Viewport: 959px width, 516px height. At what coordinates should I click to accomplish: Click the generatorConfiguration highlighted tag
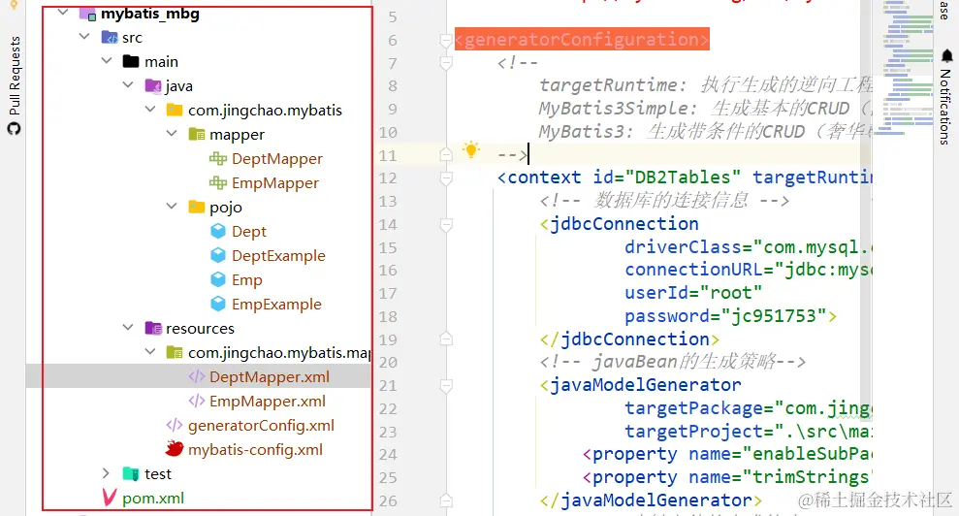(x=582, y=39)
